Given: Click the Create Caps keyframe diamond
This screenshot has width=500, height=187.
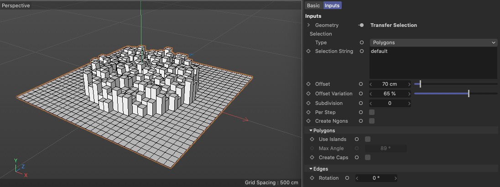Looking at the screenshot, I should [312, 157].
